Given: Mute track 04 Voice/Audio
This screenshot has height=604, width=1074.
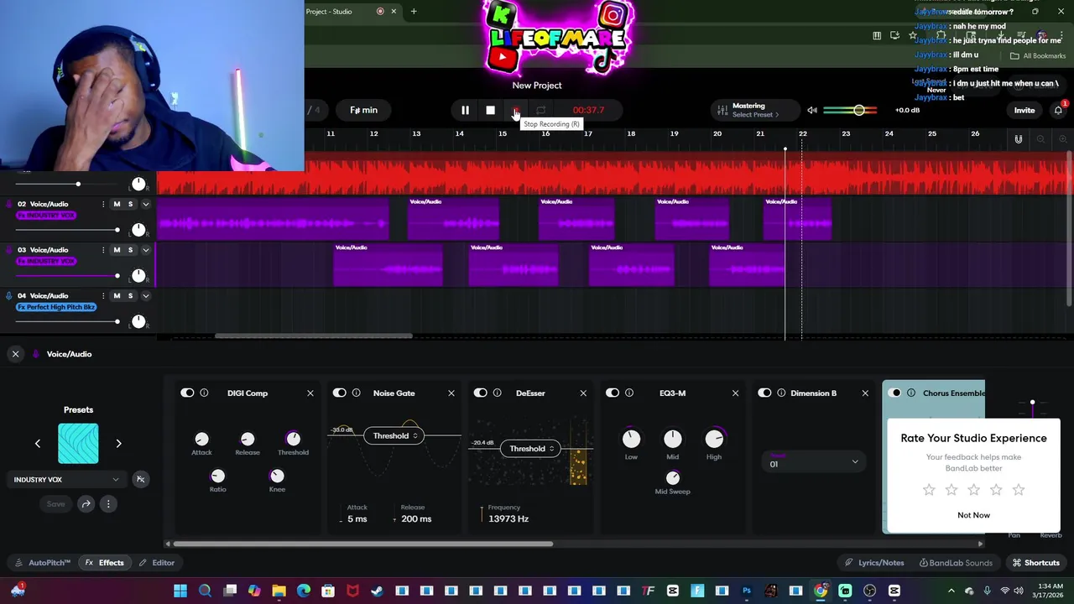Looking at the screenshot, I should [x=117, y=295].
